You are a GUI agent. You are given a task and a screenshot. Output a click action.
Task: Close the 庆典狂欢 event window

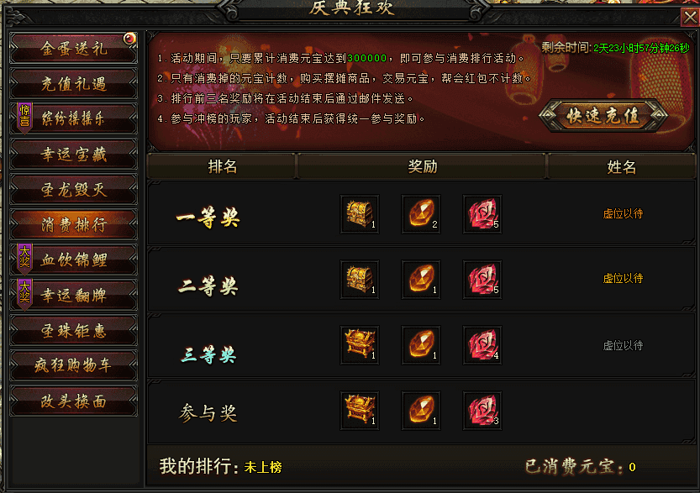pos(690,18)
